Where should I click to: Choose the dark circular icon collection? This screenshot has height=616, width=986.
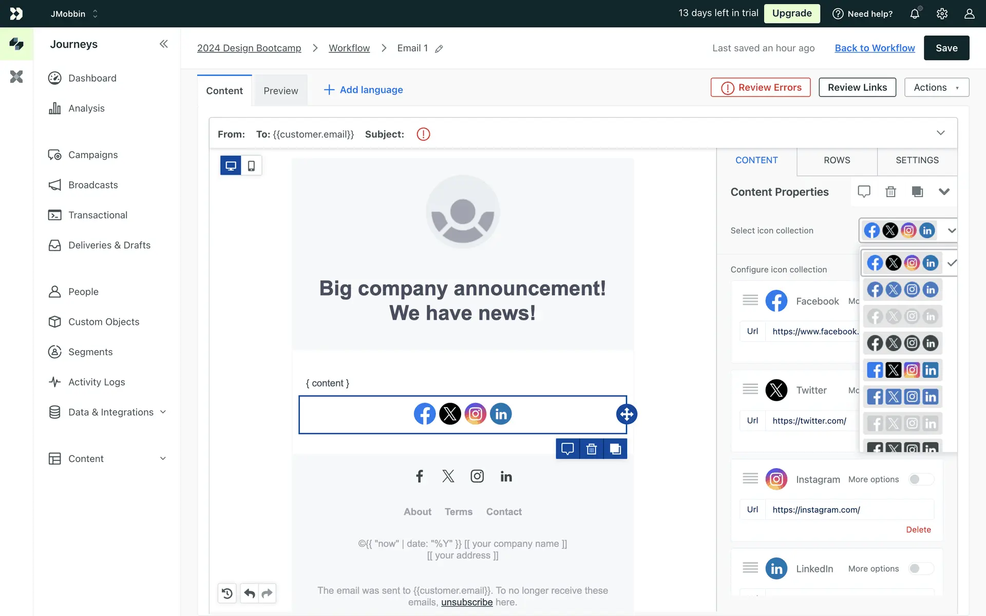pos(902,343)
